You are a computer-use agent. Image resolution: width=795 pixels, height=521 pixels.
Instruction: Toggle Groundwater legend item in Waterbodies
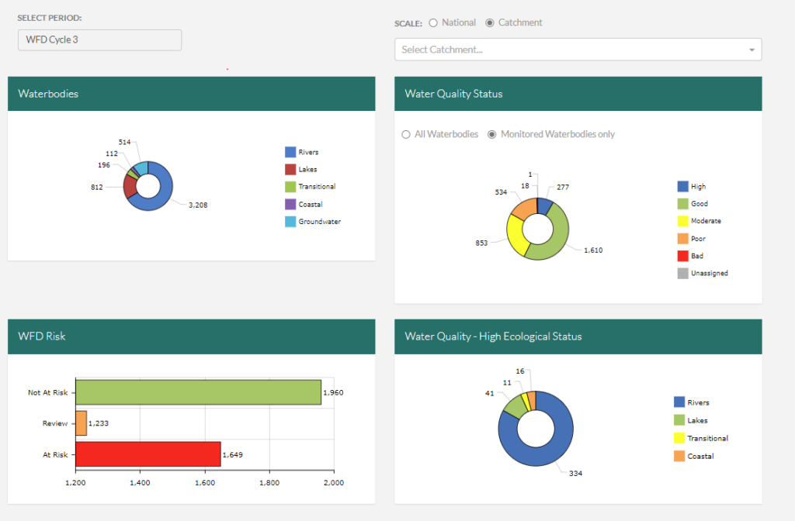coord(319,222)
